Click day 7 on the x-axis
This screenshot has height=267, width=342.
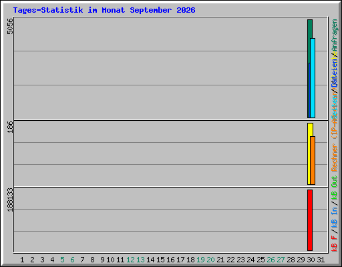pos(82,260)
